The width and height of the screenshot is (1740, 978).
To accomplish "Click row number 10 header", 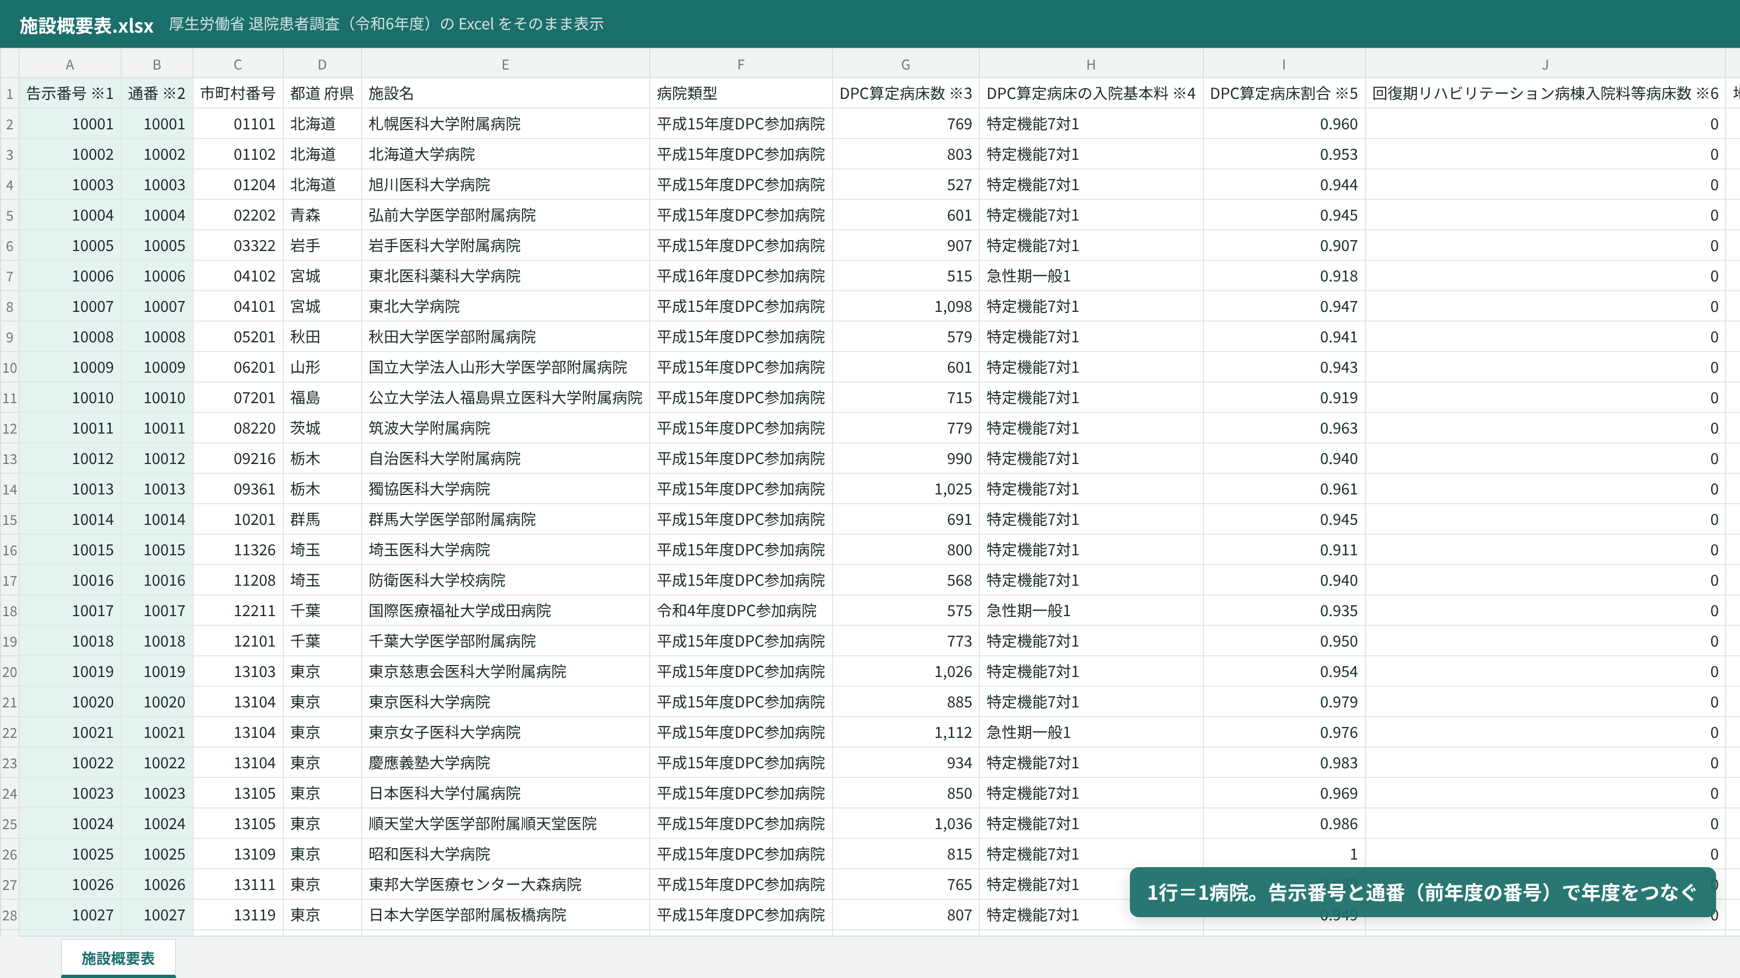I will point(9,368).
